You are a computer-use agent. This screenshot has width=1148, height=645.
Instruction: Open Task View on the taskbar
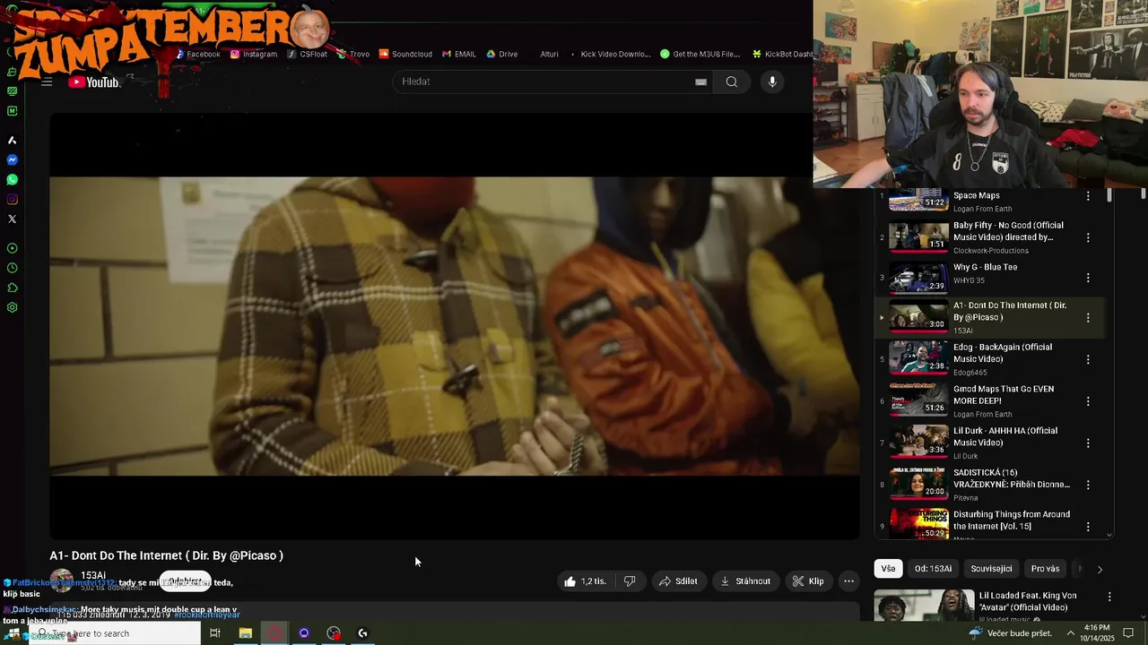click(x=215, y=633)
